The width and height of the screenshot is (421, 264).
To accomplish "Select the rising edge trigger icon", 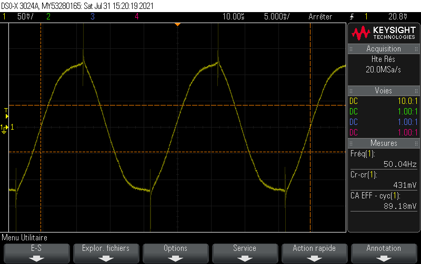I will pos(352,16).
